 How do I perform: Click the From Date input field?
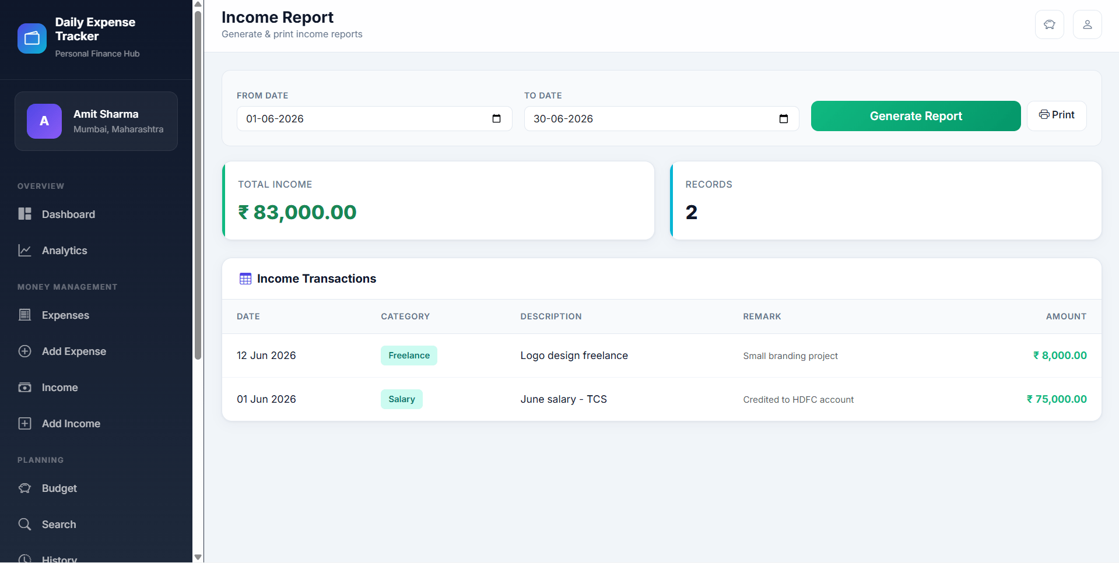[x=374, y=118]
